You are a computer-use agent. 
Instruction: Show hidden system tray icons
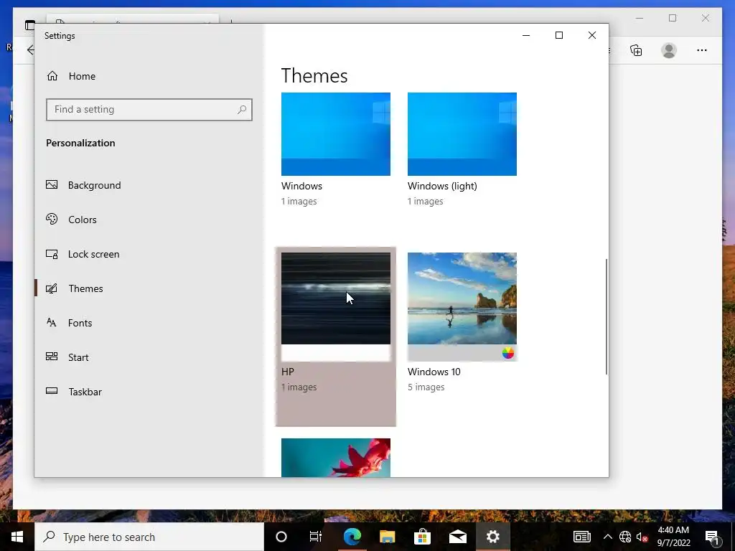pos(607,537)
